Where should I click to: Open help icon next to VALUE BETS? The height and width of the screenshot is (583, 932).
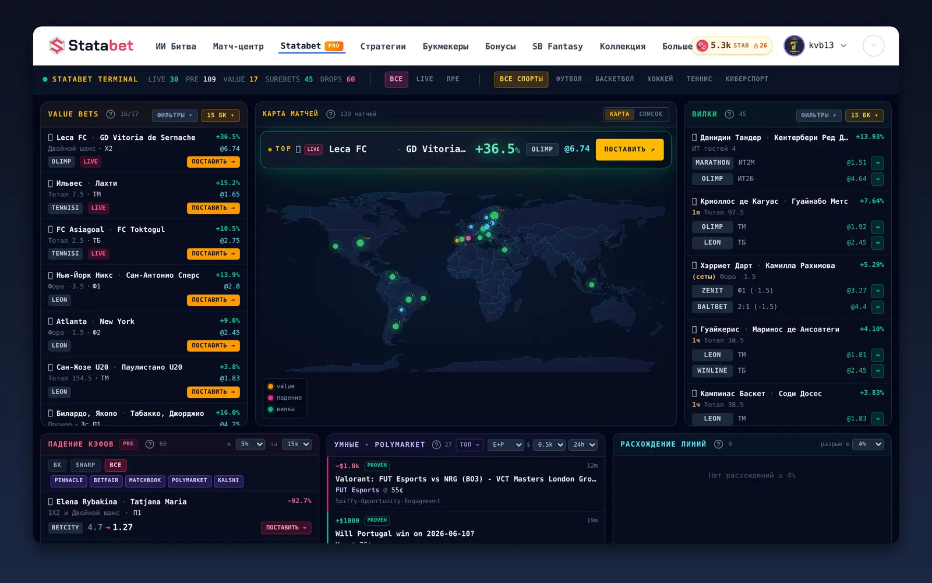pos(111,114)
